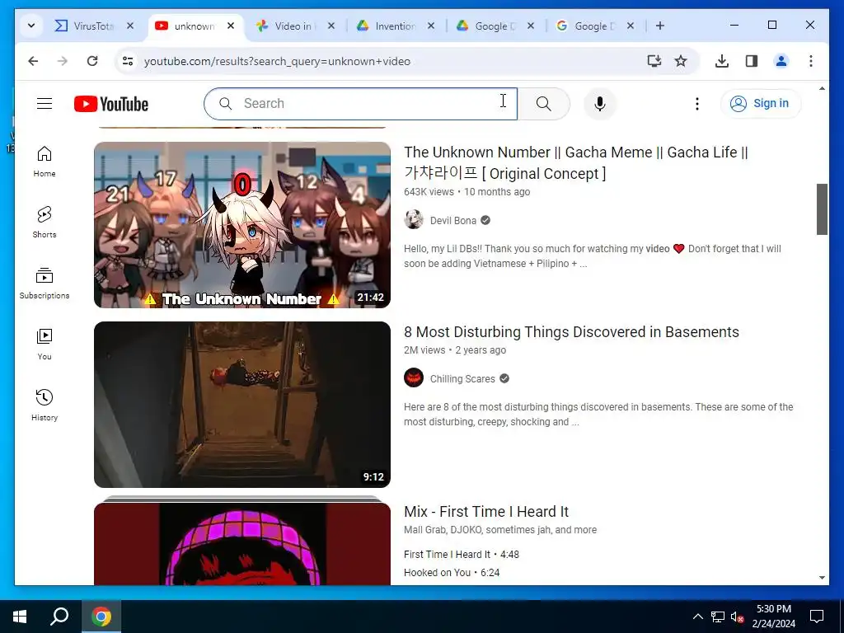Open the YouTube guide hamburger menu
Image resolution: width=844 pixels, height=633 pixels.
[x=45, y=103]
